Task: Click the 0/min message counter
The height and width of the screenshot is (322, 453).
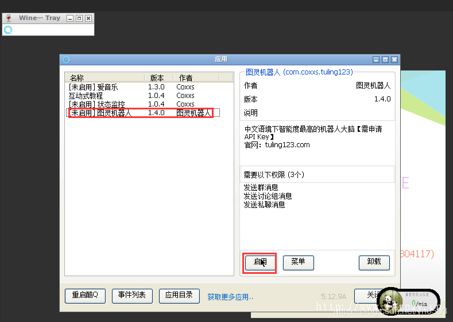Action: pos(420,304)
